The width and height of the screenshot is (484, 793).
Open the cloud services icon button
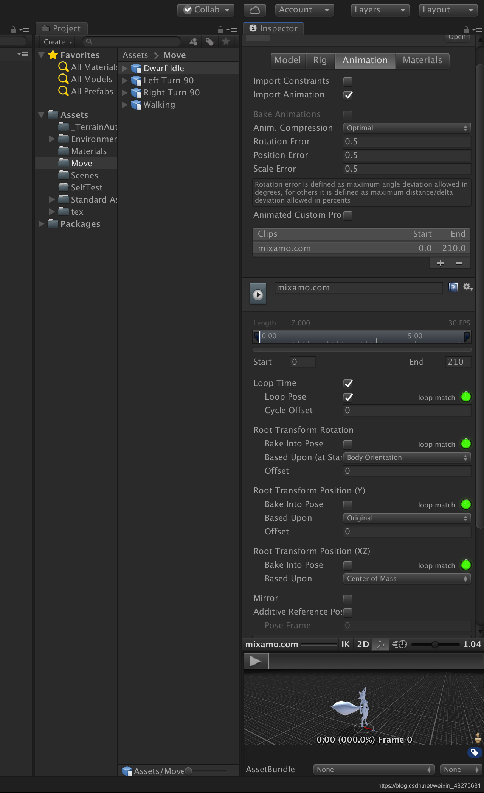[254, 10]
